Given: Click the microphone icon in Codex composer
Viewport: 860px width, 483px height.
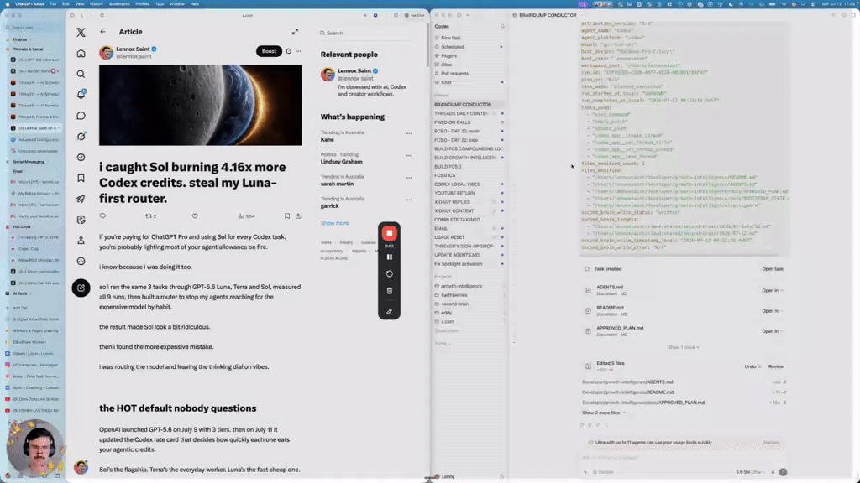Looking at the screenshot, I should [773, 471].
